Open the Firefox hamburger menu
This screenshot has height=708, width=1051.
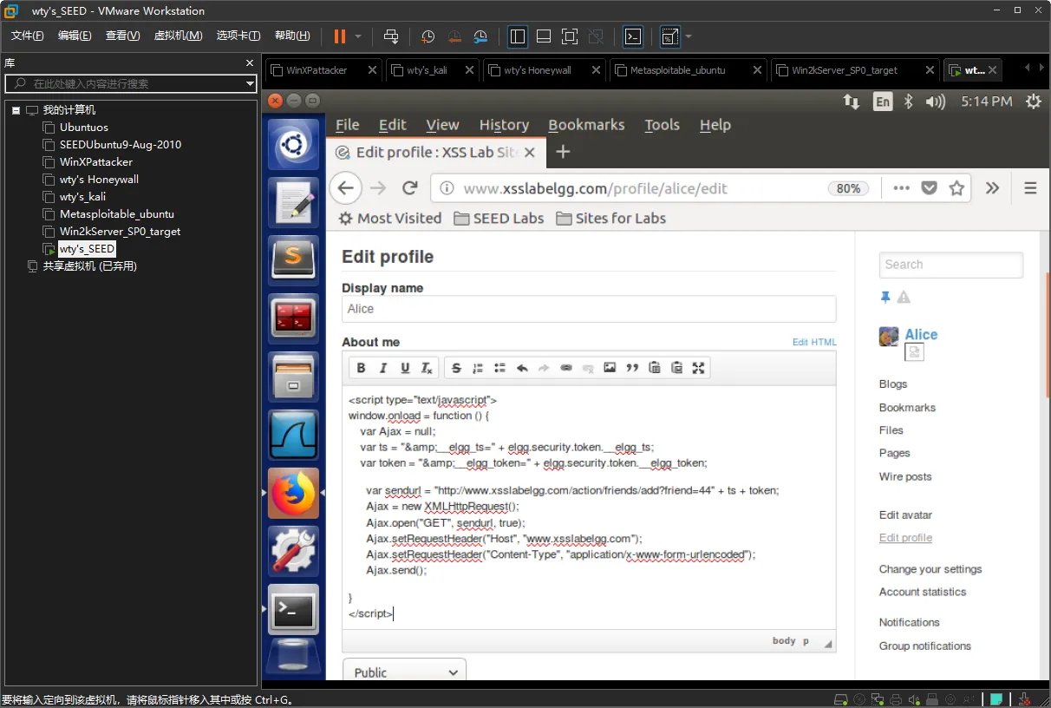[1030, 188]
